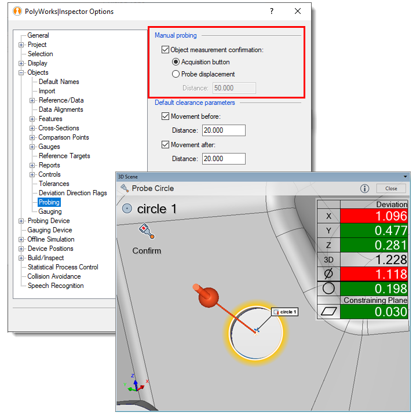
Task: Toggle Object measurement confirmation checkbox
Action: [165, 50]
